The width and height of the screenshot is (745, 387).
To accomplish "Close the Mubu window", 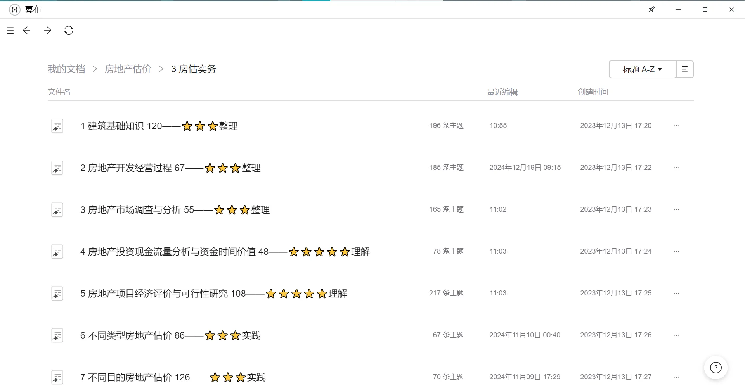I will click(x=731, y=9).
